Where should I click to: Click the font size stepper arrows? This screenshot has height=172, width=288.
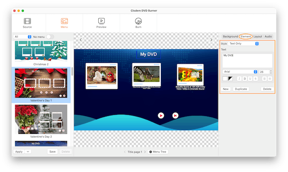coord(271,72)
